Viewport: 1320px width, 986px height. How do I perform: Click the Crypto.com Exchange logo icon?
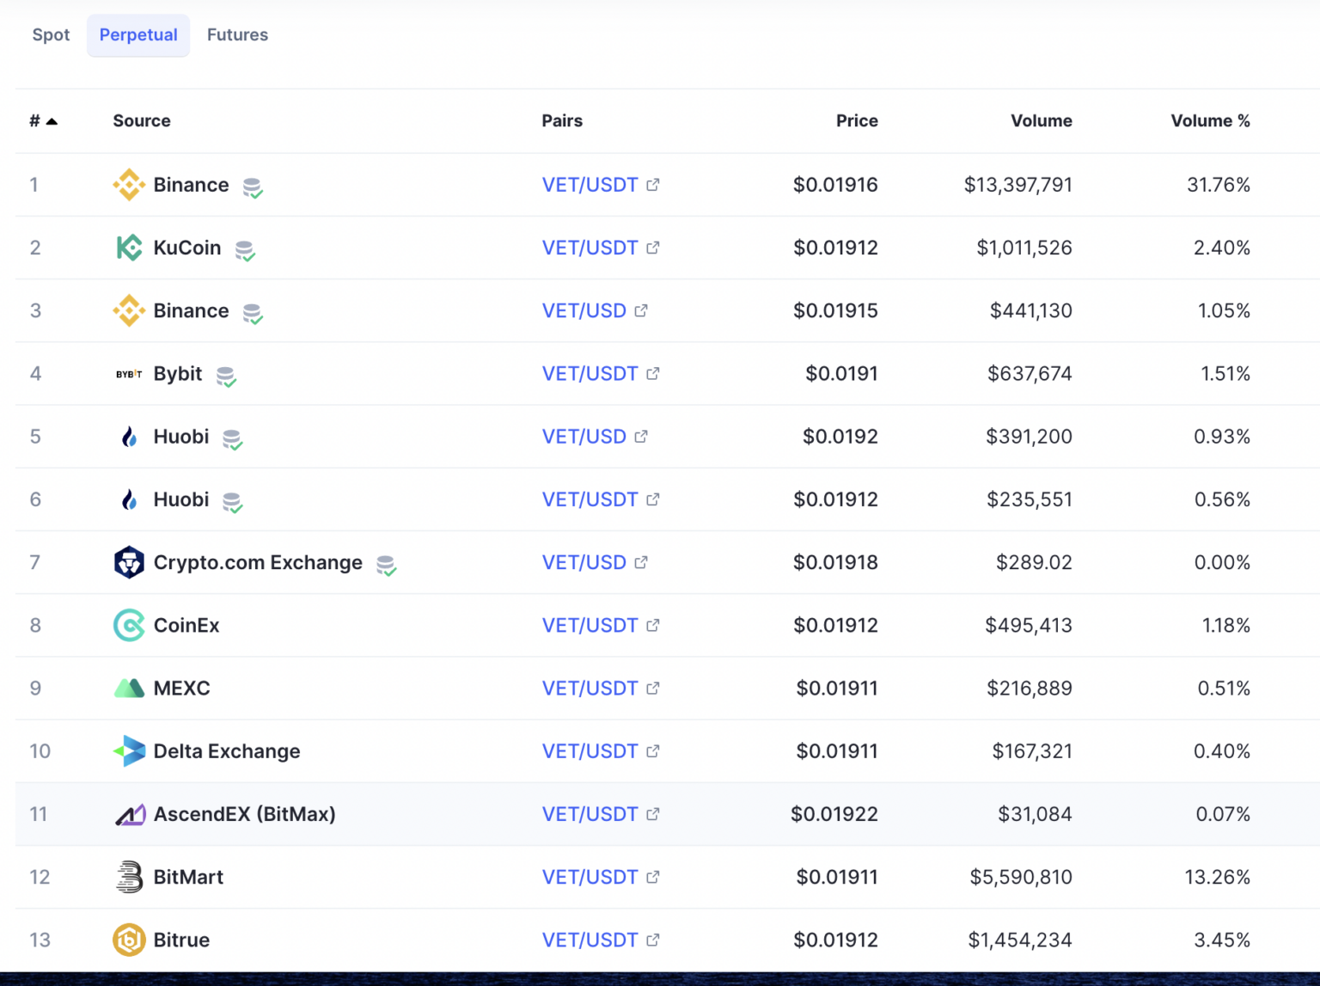tap(129, 562)
